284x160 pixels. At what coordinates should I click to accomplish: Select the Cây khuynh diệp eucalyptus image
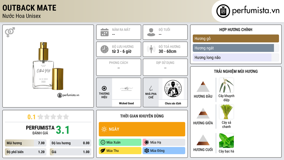226,85
